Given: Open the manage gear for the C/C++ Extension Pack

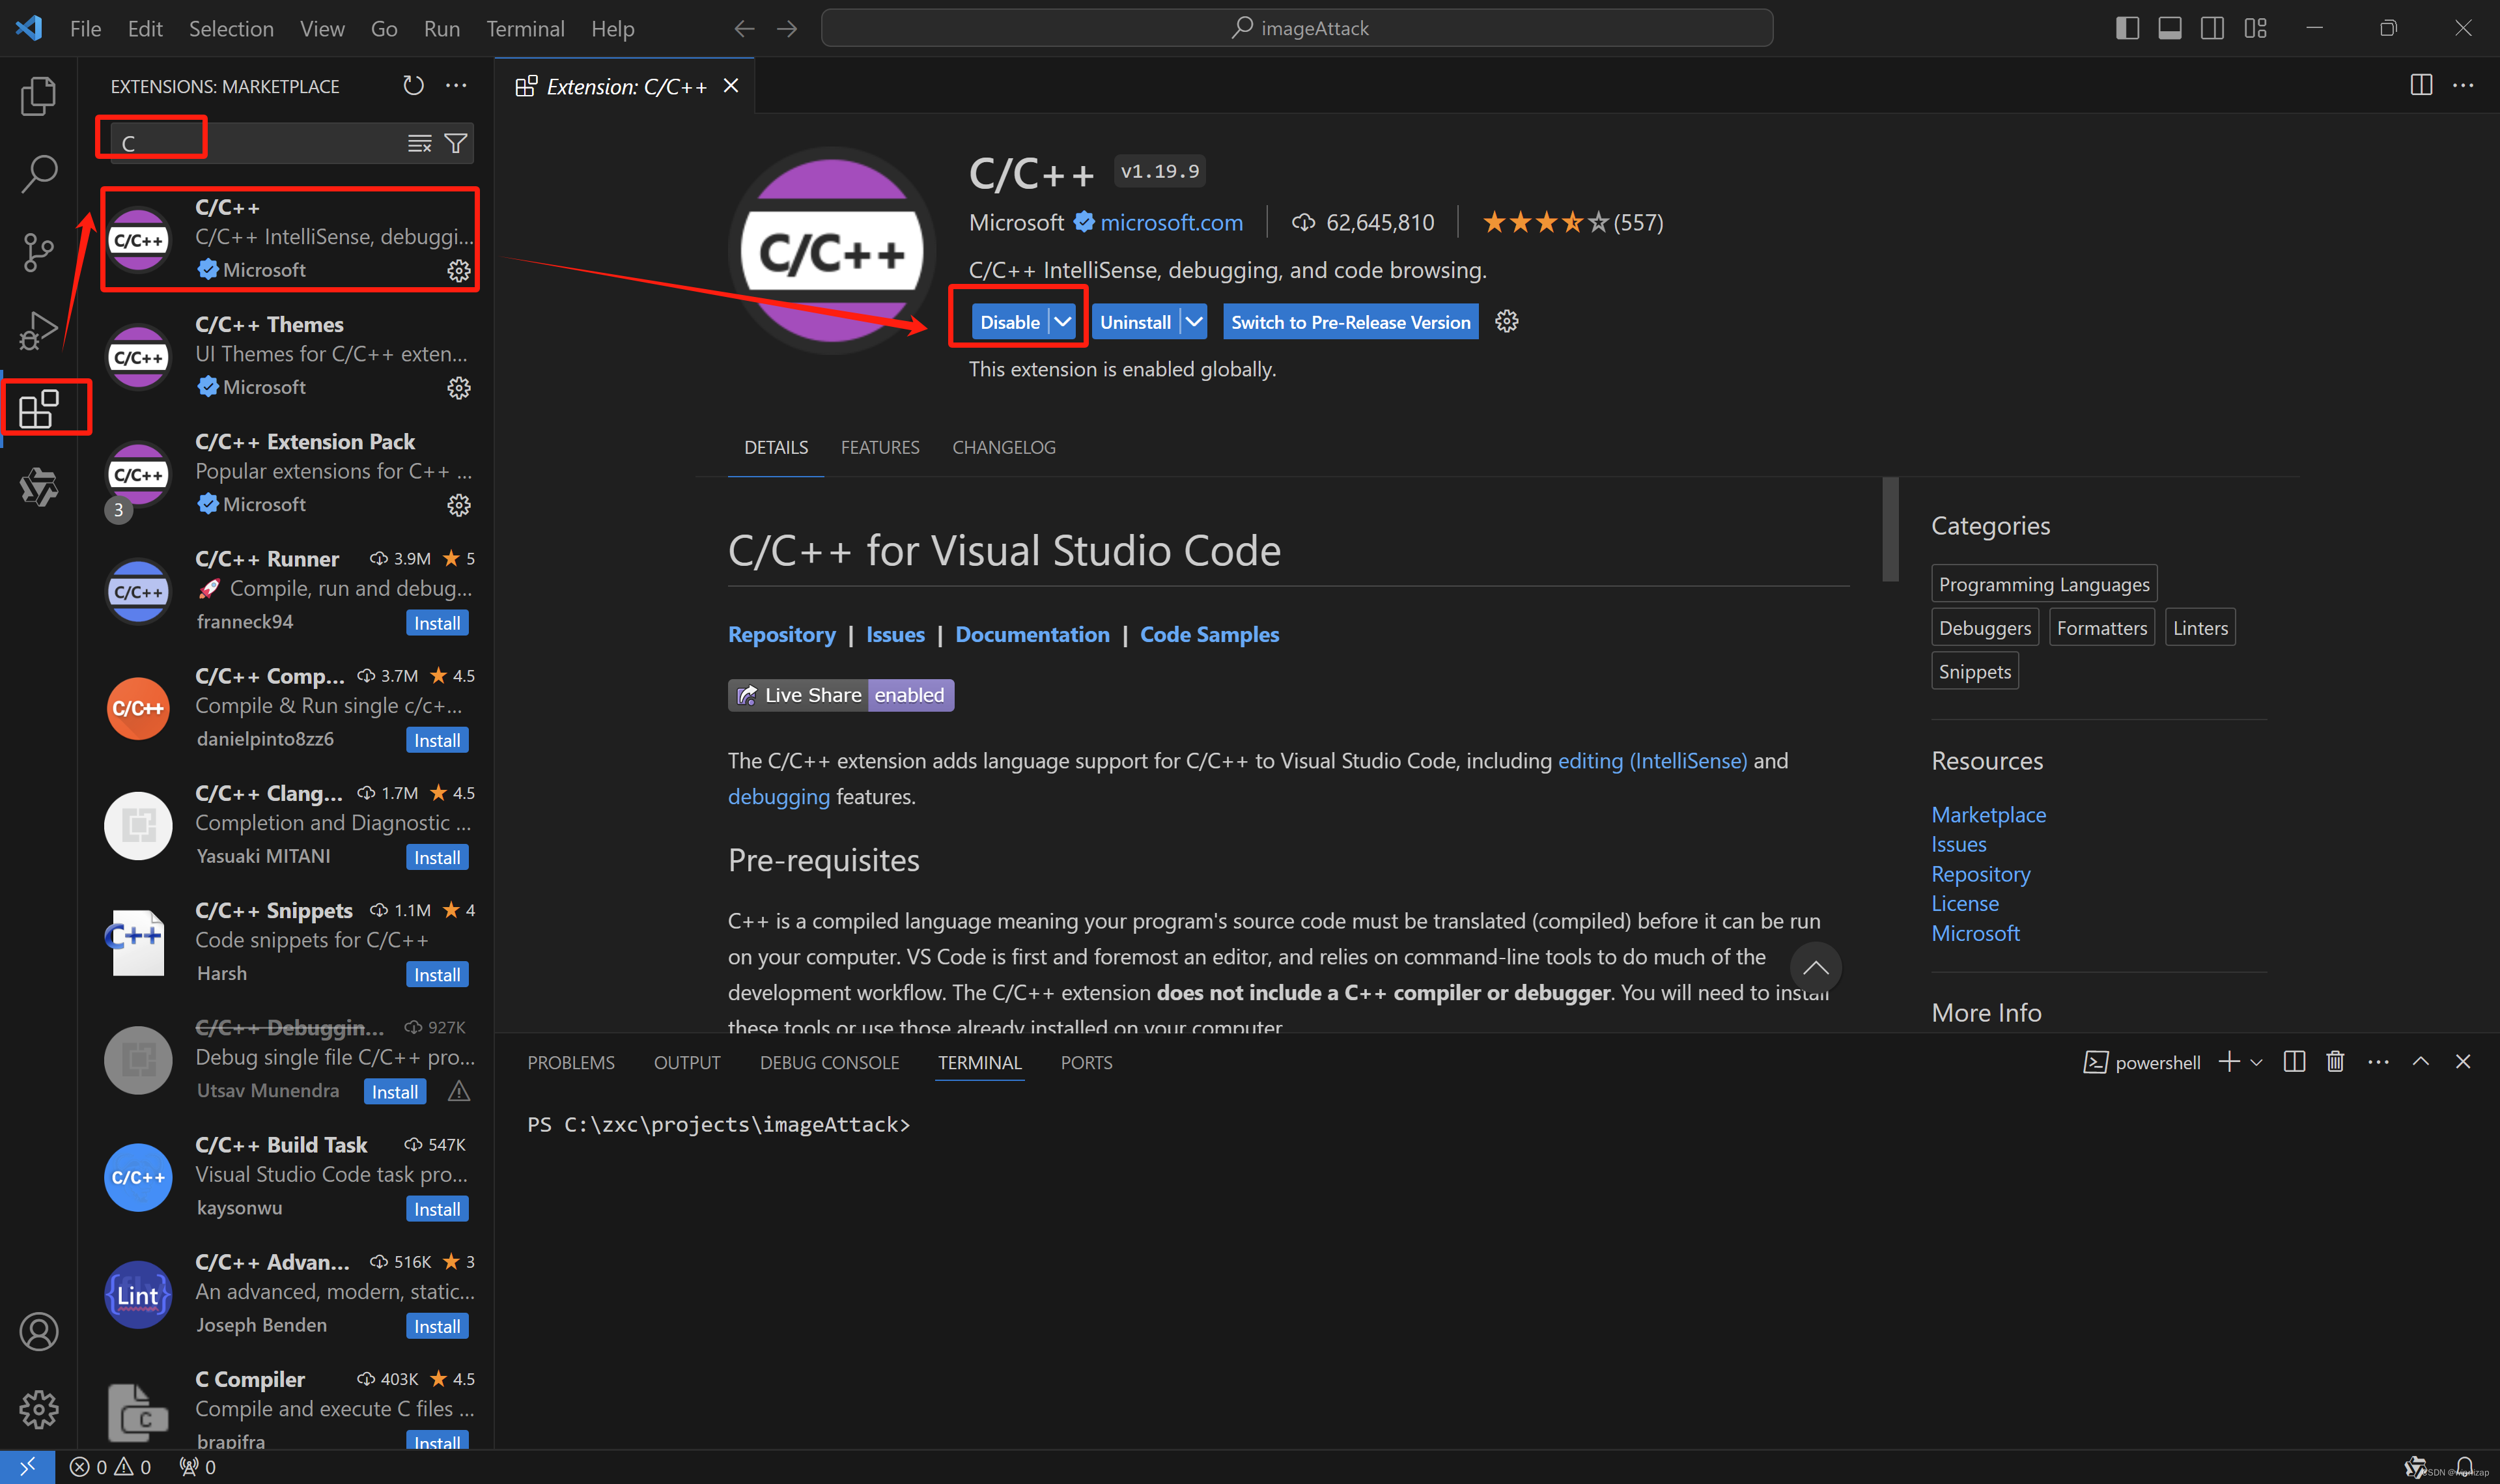Looking at the screenshot, I should coord(458,505).
